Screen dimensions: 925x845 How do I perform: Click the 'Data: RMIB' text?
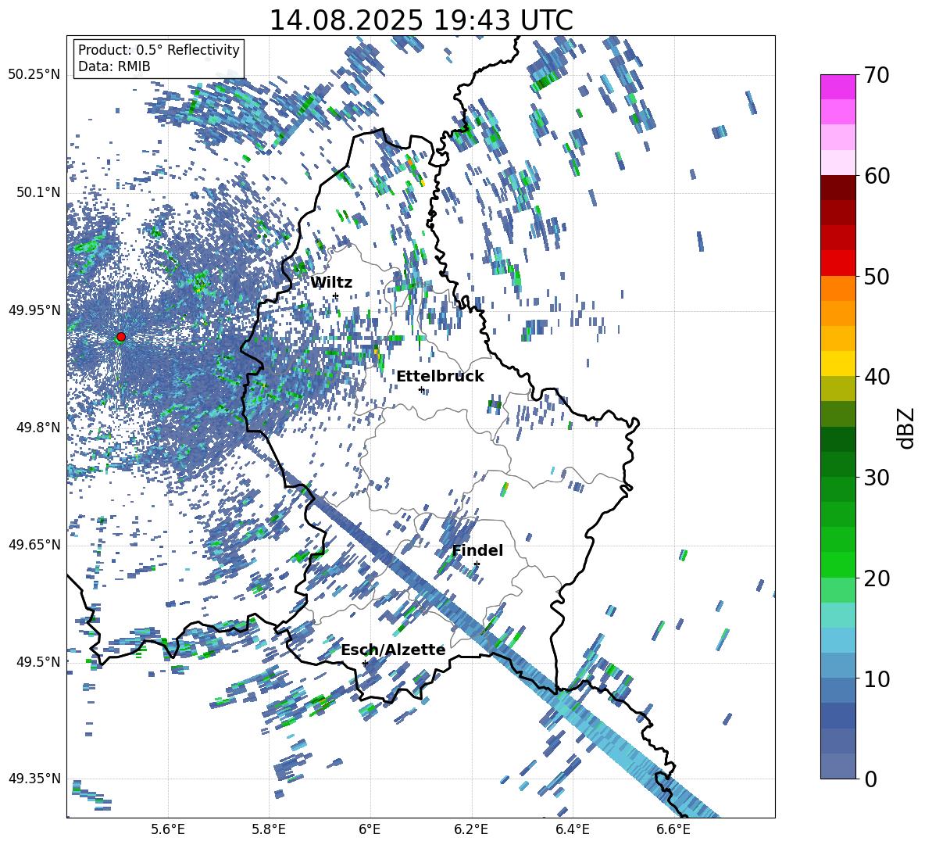point(114,66)
